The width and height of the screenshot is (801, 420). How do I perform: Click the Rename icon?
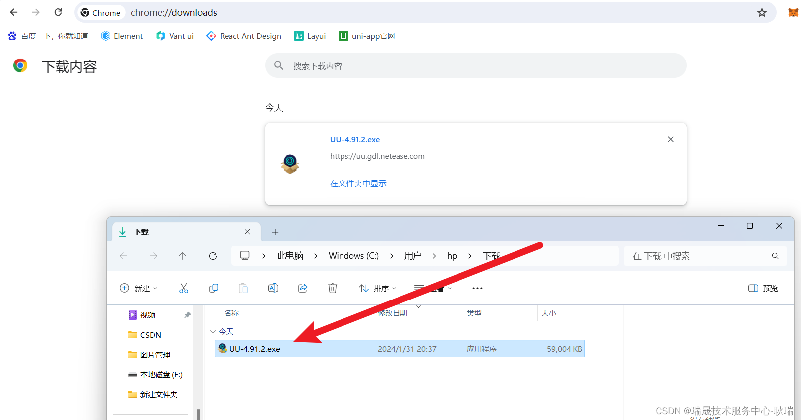point(273,288)
